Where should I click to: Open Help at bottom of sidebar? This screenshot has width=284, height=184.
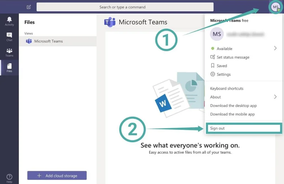9,178
